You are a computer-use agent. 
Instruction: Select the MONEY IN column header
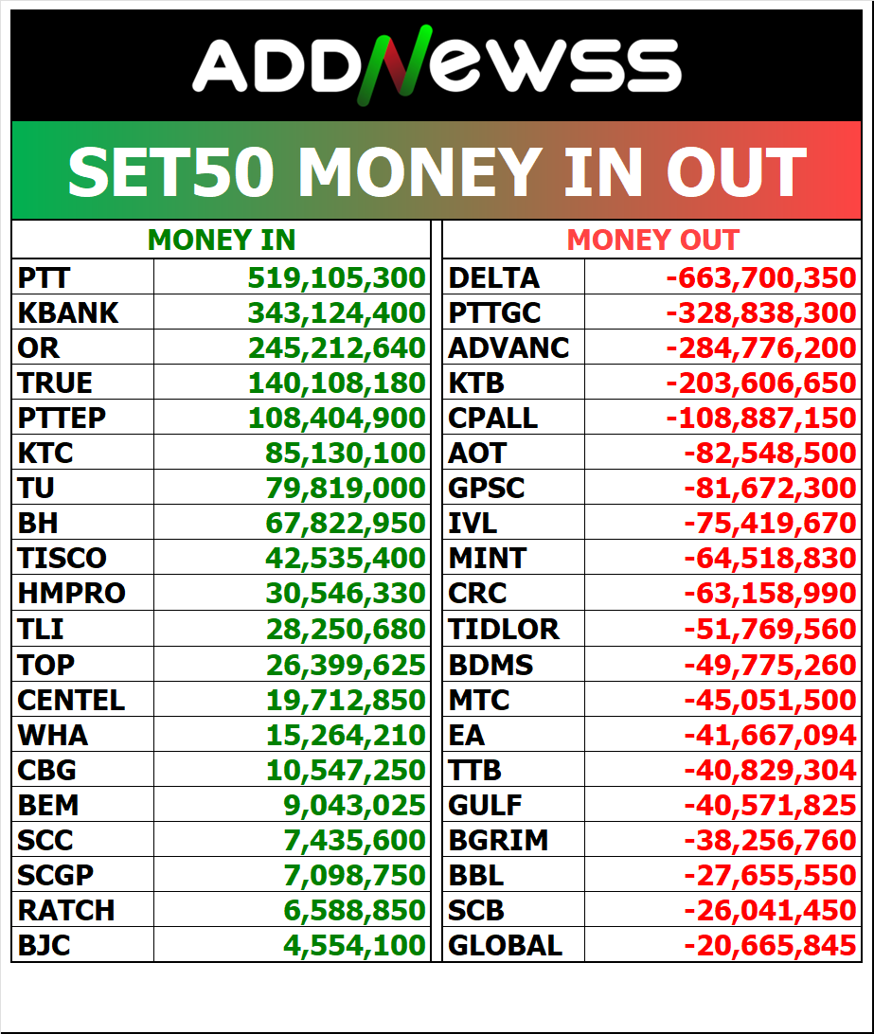pos(222,241)
